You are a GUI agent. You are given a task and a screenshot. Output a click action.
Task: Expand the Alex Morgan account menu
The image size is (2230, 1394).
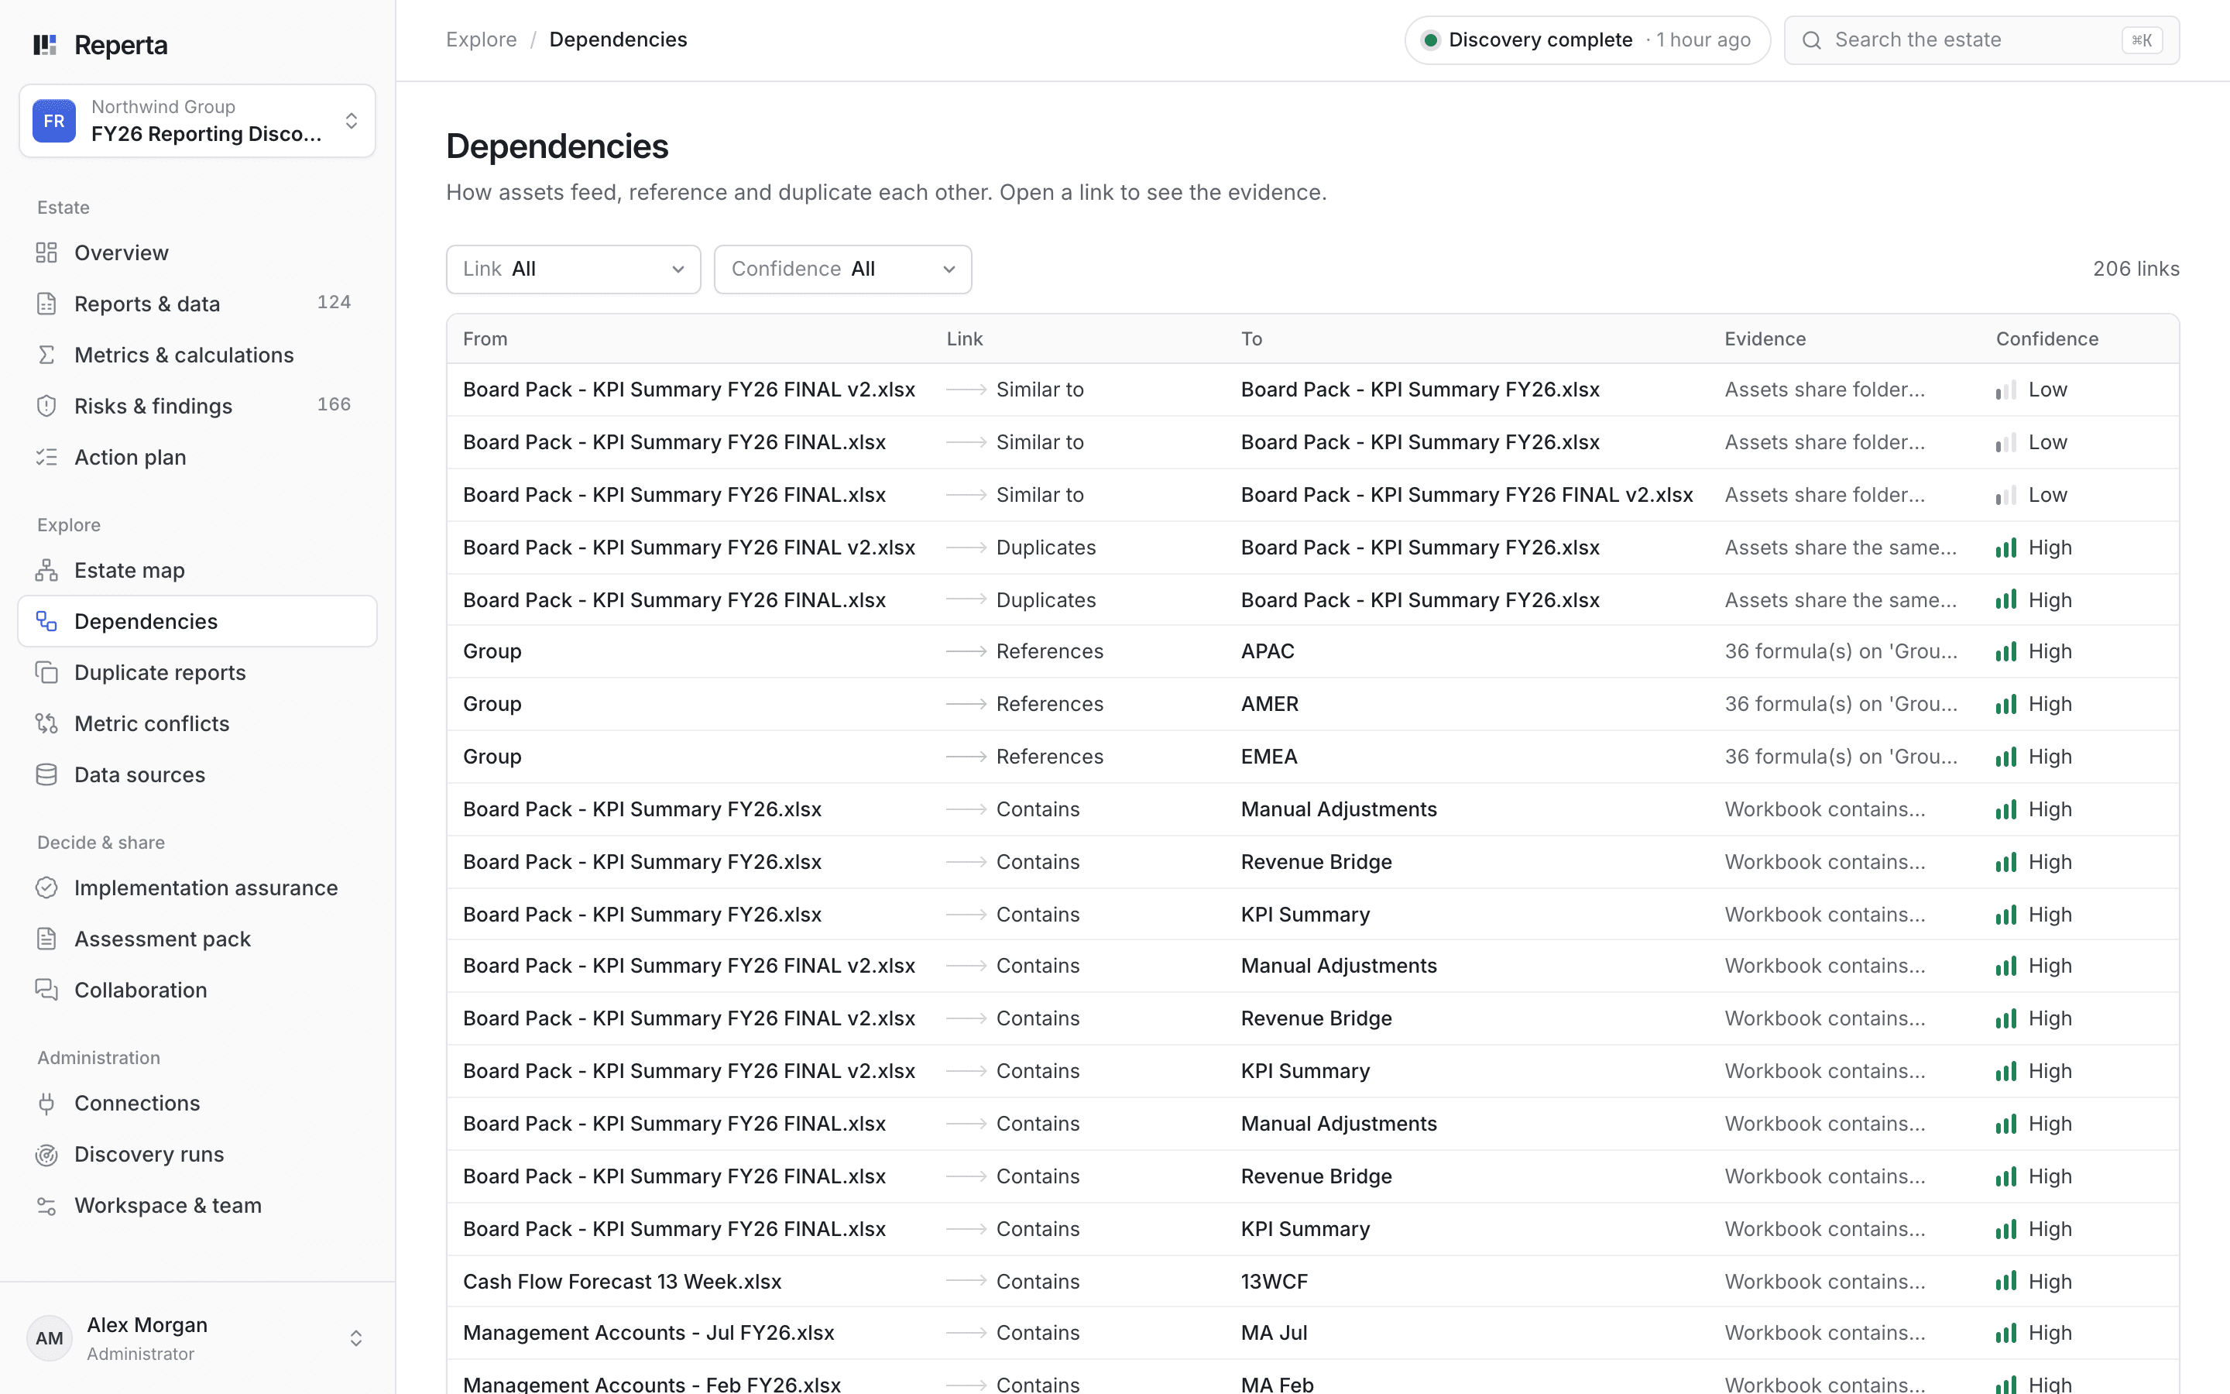[x=197, y=1337]
